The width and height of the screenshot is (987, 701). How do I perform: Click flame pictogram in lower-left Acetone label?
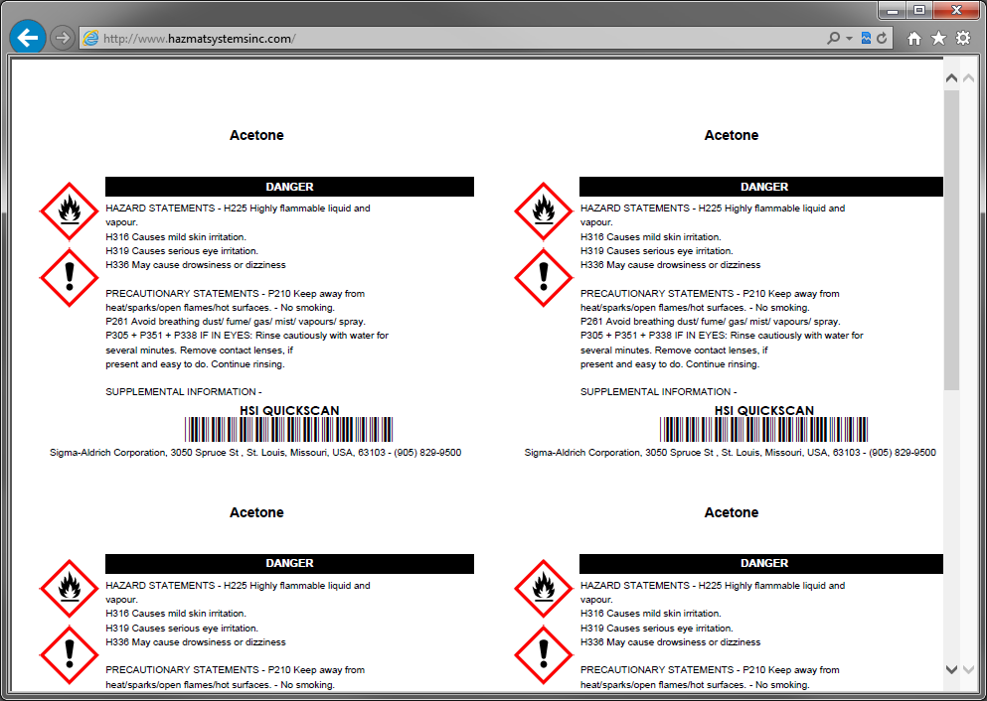(70, 589)
